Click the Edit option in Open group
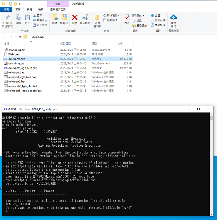Viewport: 217px width, 220px height. (x=137, y=21)
